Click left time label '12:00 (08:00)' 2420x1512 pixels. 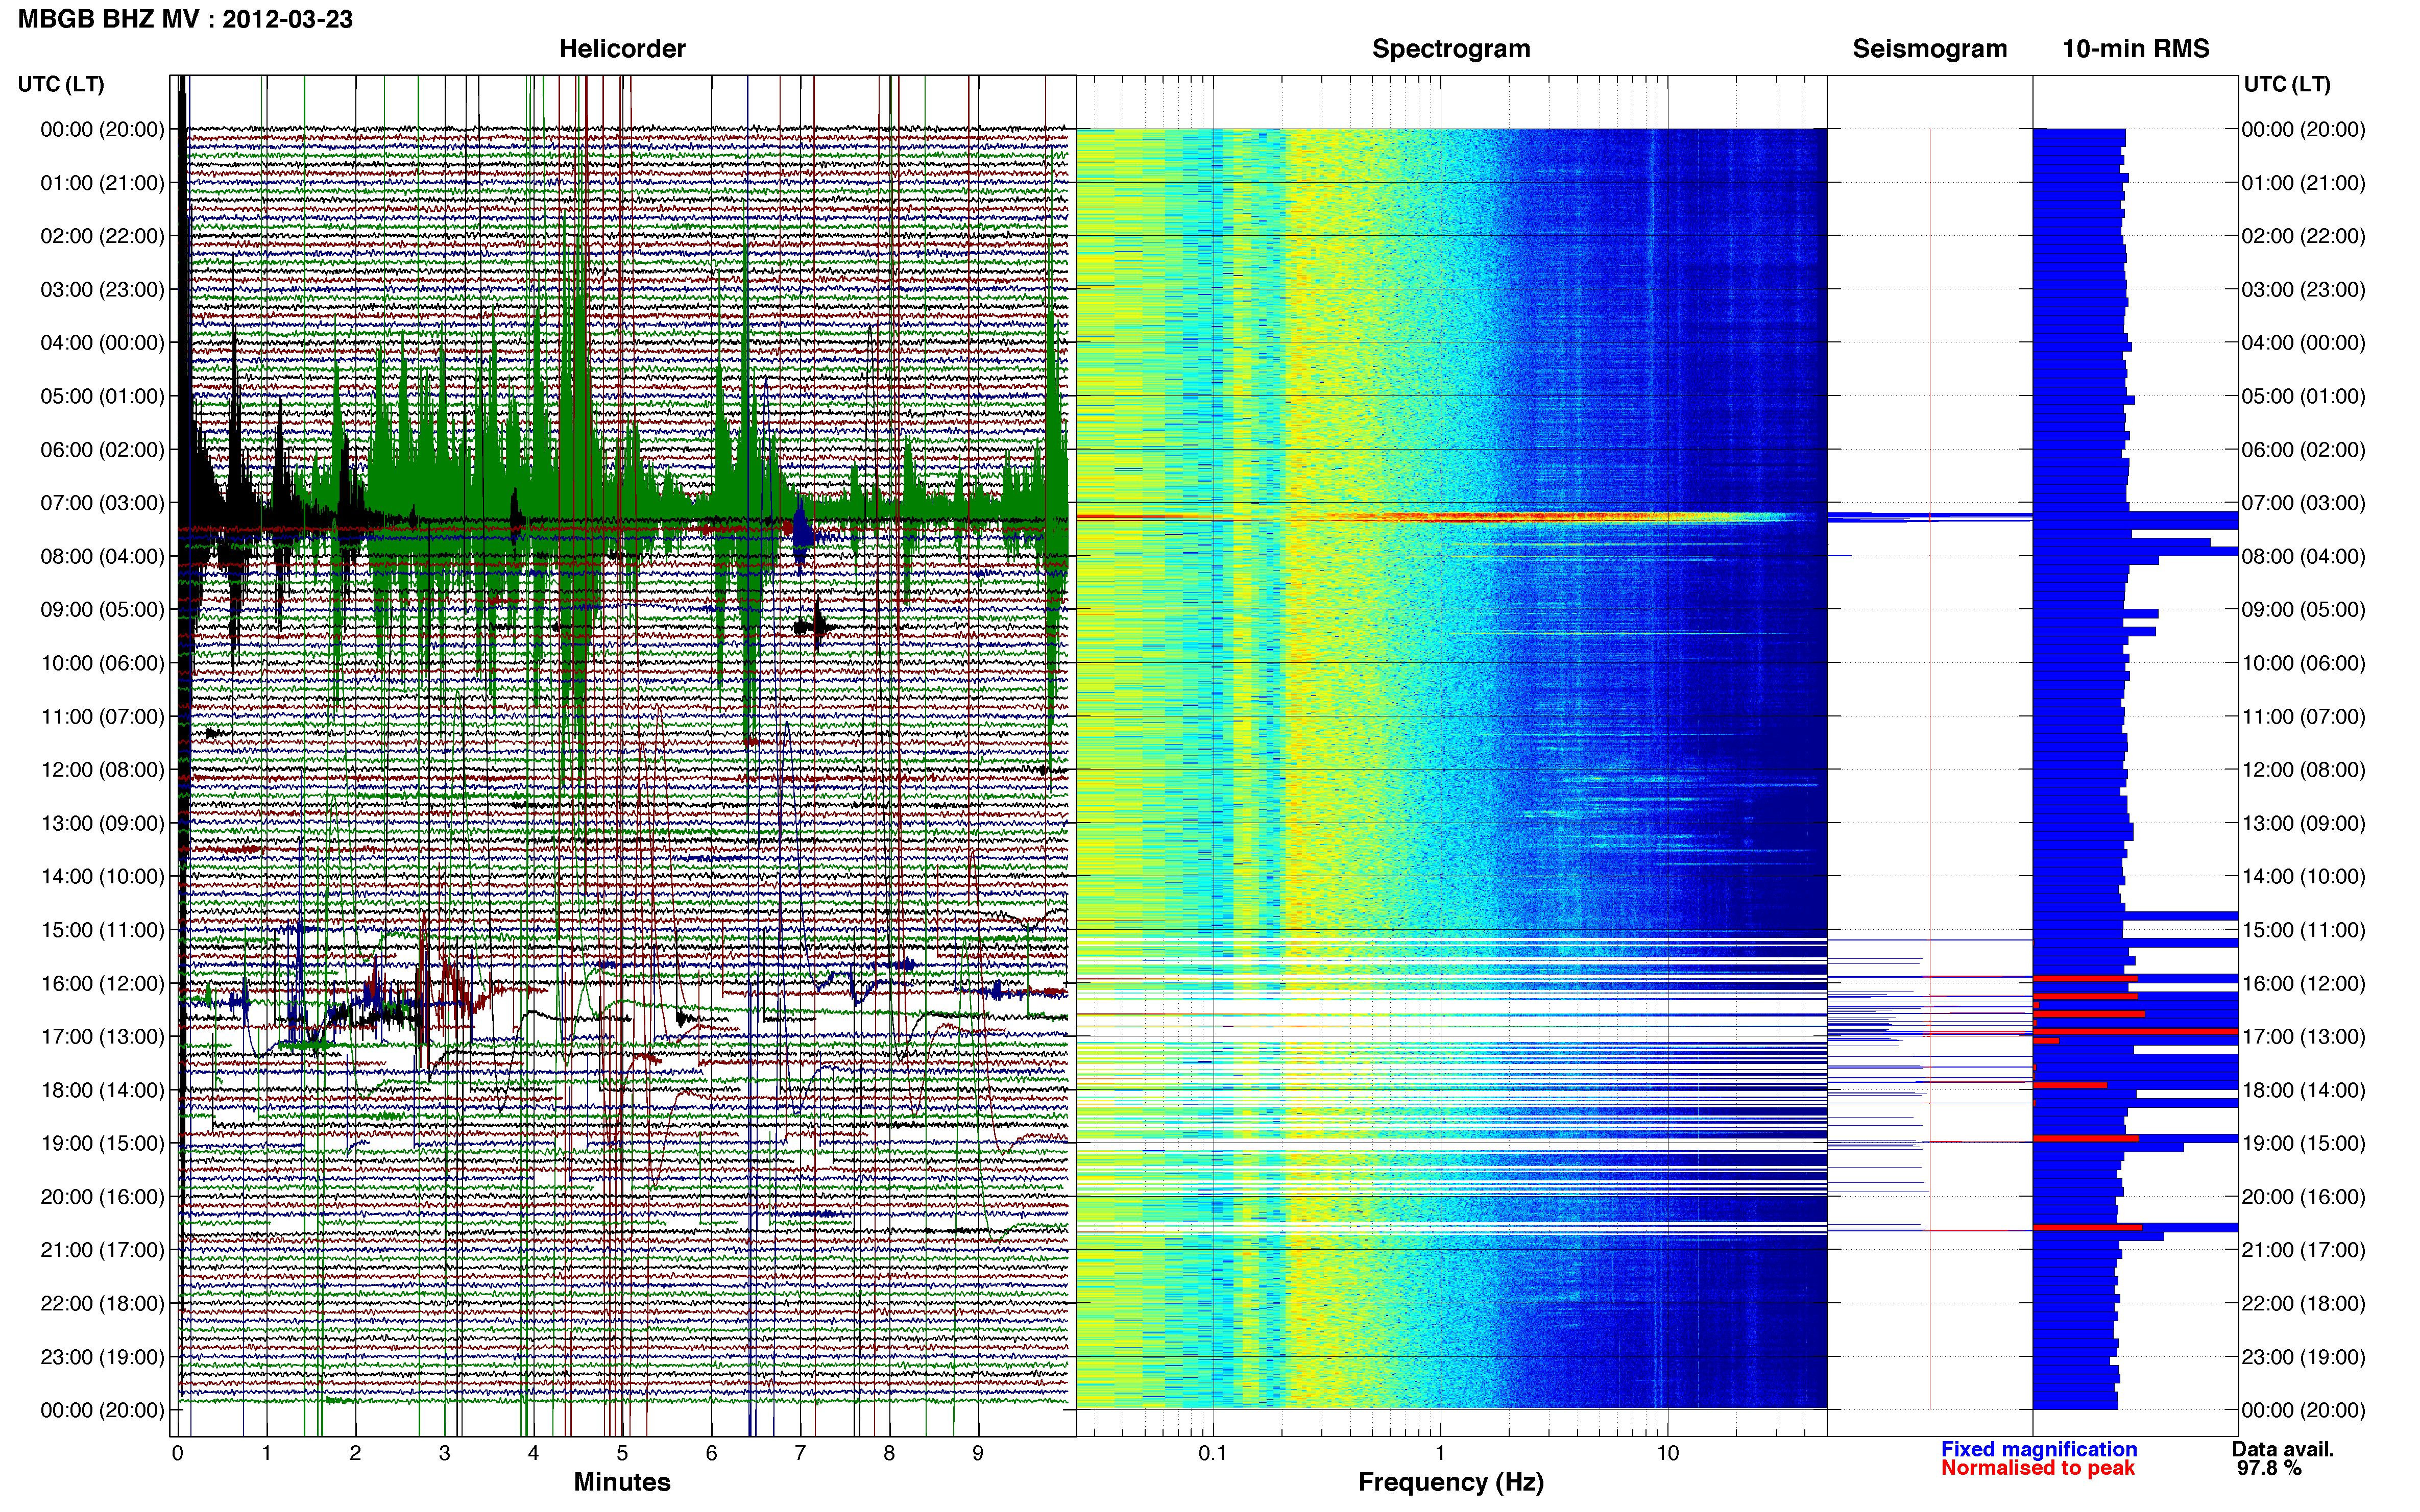point(102,770)
